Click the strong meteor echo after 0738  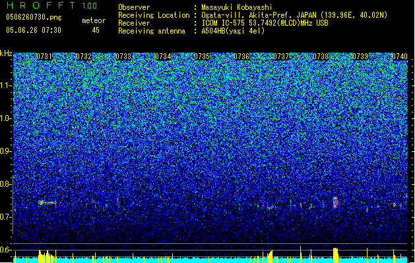click(x=335, y=203)
